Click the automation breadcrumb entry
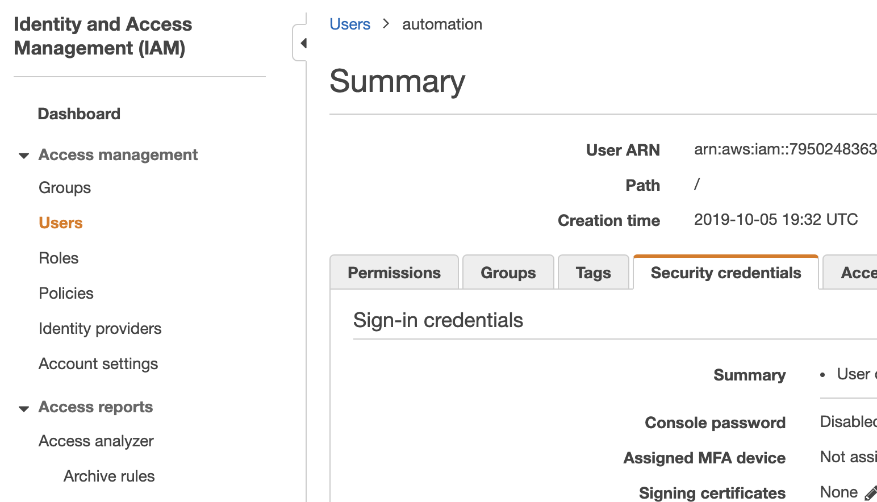This screenshot has height=502, width=877. point(442,24)
